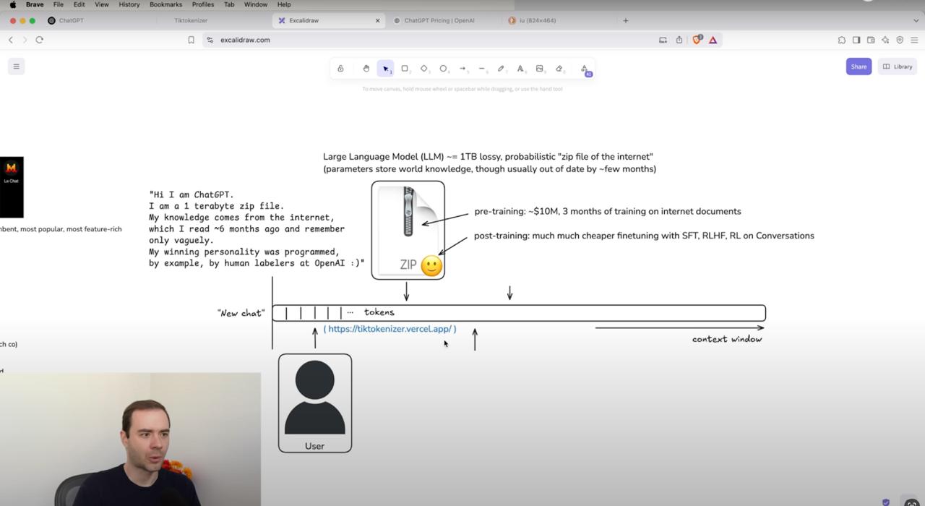Select the Arrow tool
The image size is (925, 506).
[x=462, y=68]
